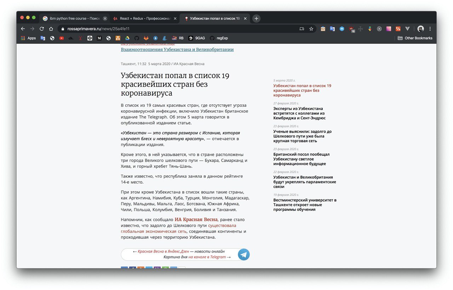Reload the page with the refresh icon

(x=42, y=29)
